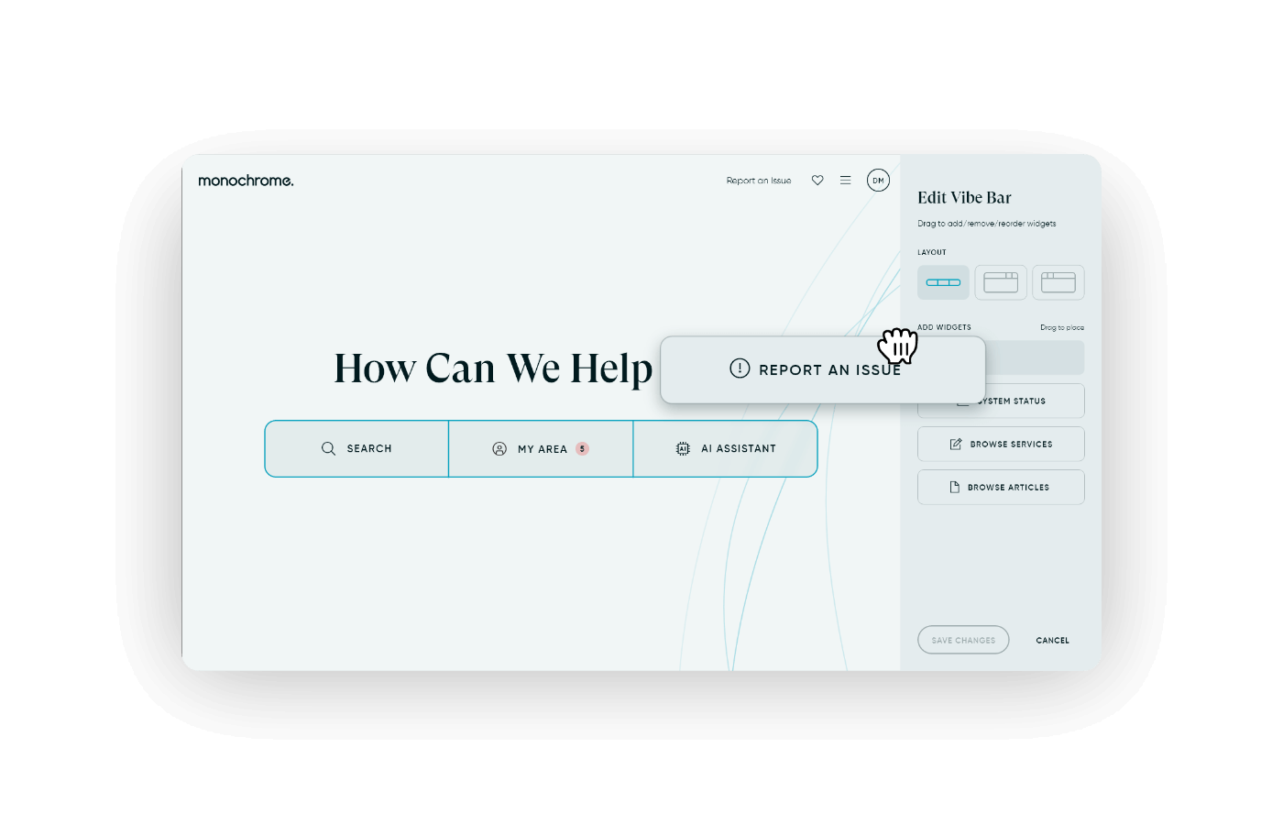Click the monochrome logo
Image resolution: width=1283 pixels, height=825 pixels.
246,181
